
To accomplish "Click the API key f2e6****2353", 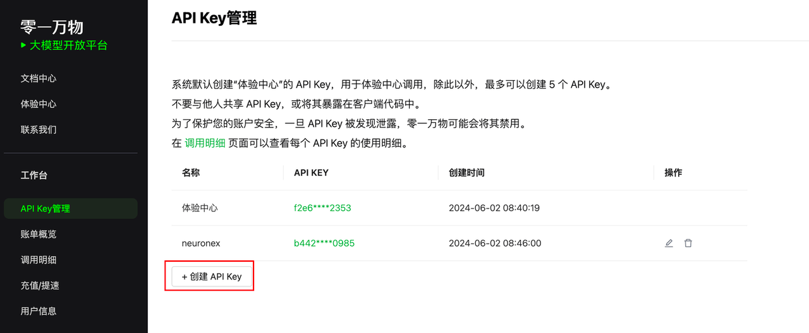I will pos(322,207).
